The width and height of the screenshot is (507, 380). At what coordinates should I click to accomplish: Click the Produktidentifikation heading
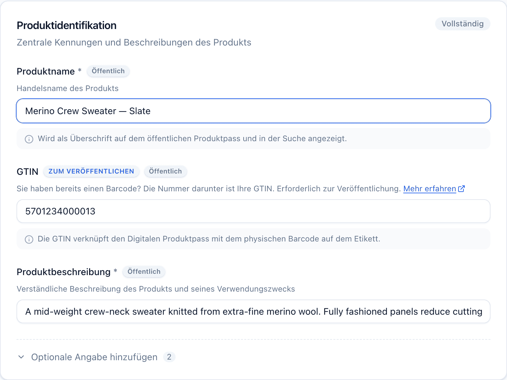tap(67, 25)
